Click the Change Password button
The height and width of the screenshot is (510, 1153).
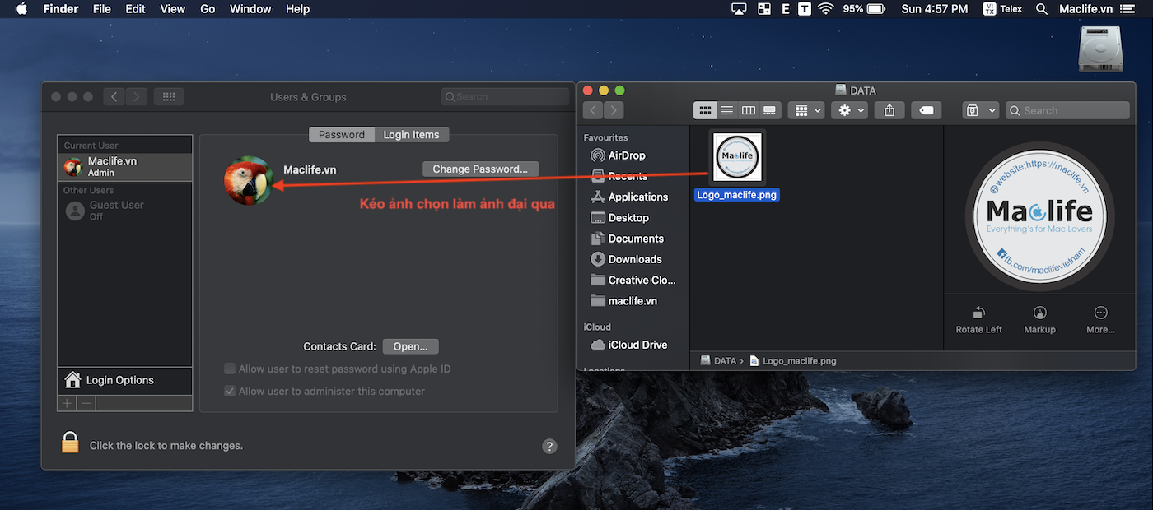click(x=480, y=169)
